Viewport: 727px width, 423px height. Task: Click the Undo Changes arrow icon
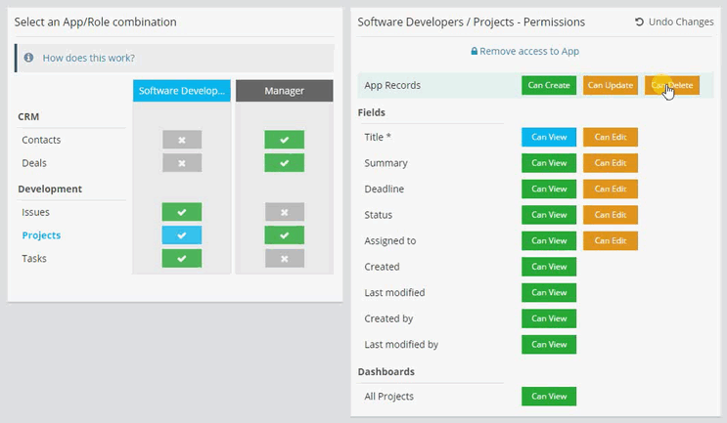(640, 21)
